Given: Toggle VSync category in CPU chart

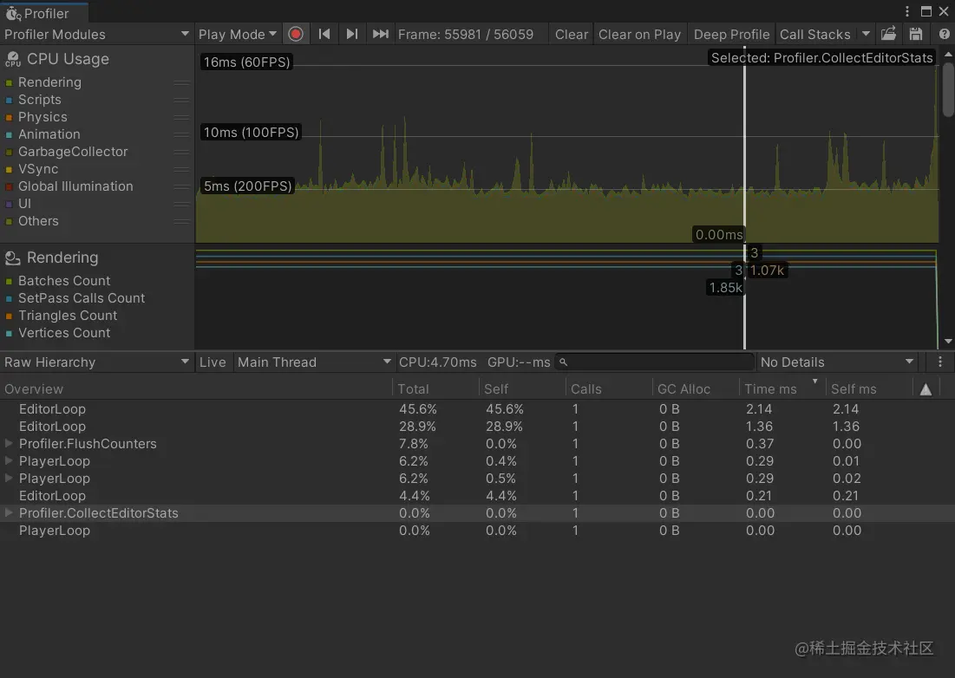Looking at the screenshot, I should point(10,169).
